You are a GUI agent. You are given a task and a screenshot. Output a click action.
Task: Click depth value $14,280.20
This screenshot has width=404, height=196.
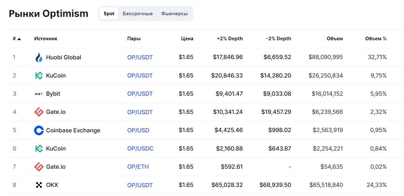(x=276, y=75)
